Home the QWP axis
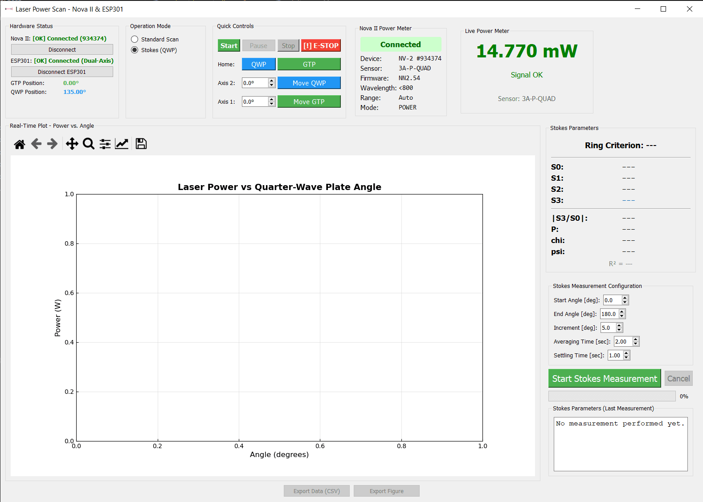 tap(259, 64)
